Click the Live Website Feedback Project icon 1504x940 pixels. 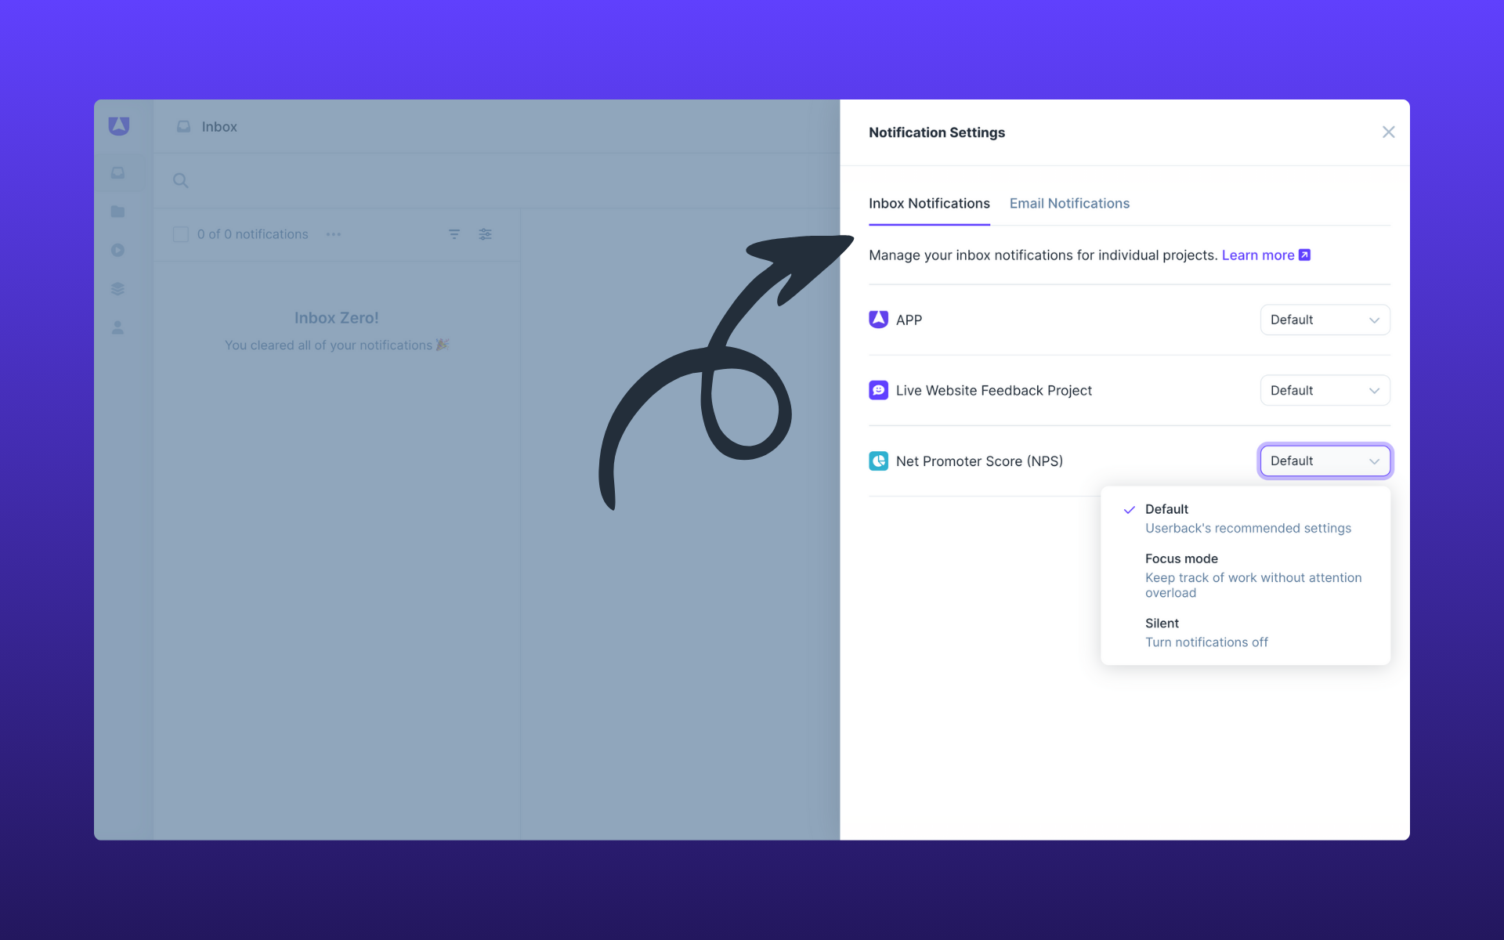pyautogui.click(x=878, y=390)
